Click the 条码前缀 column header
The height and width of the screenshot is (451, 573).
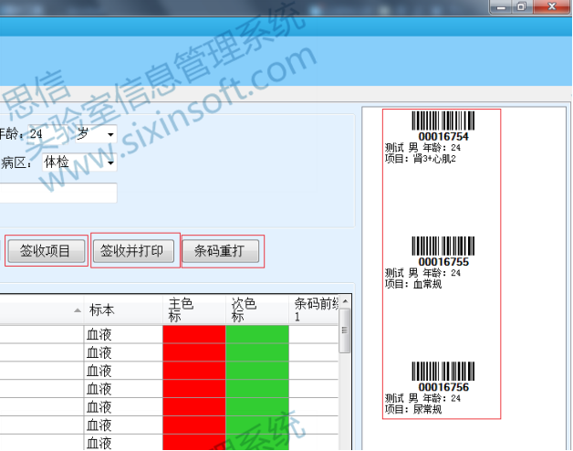tap(314, 309)
